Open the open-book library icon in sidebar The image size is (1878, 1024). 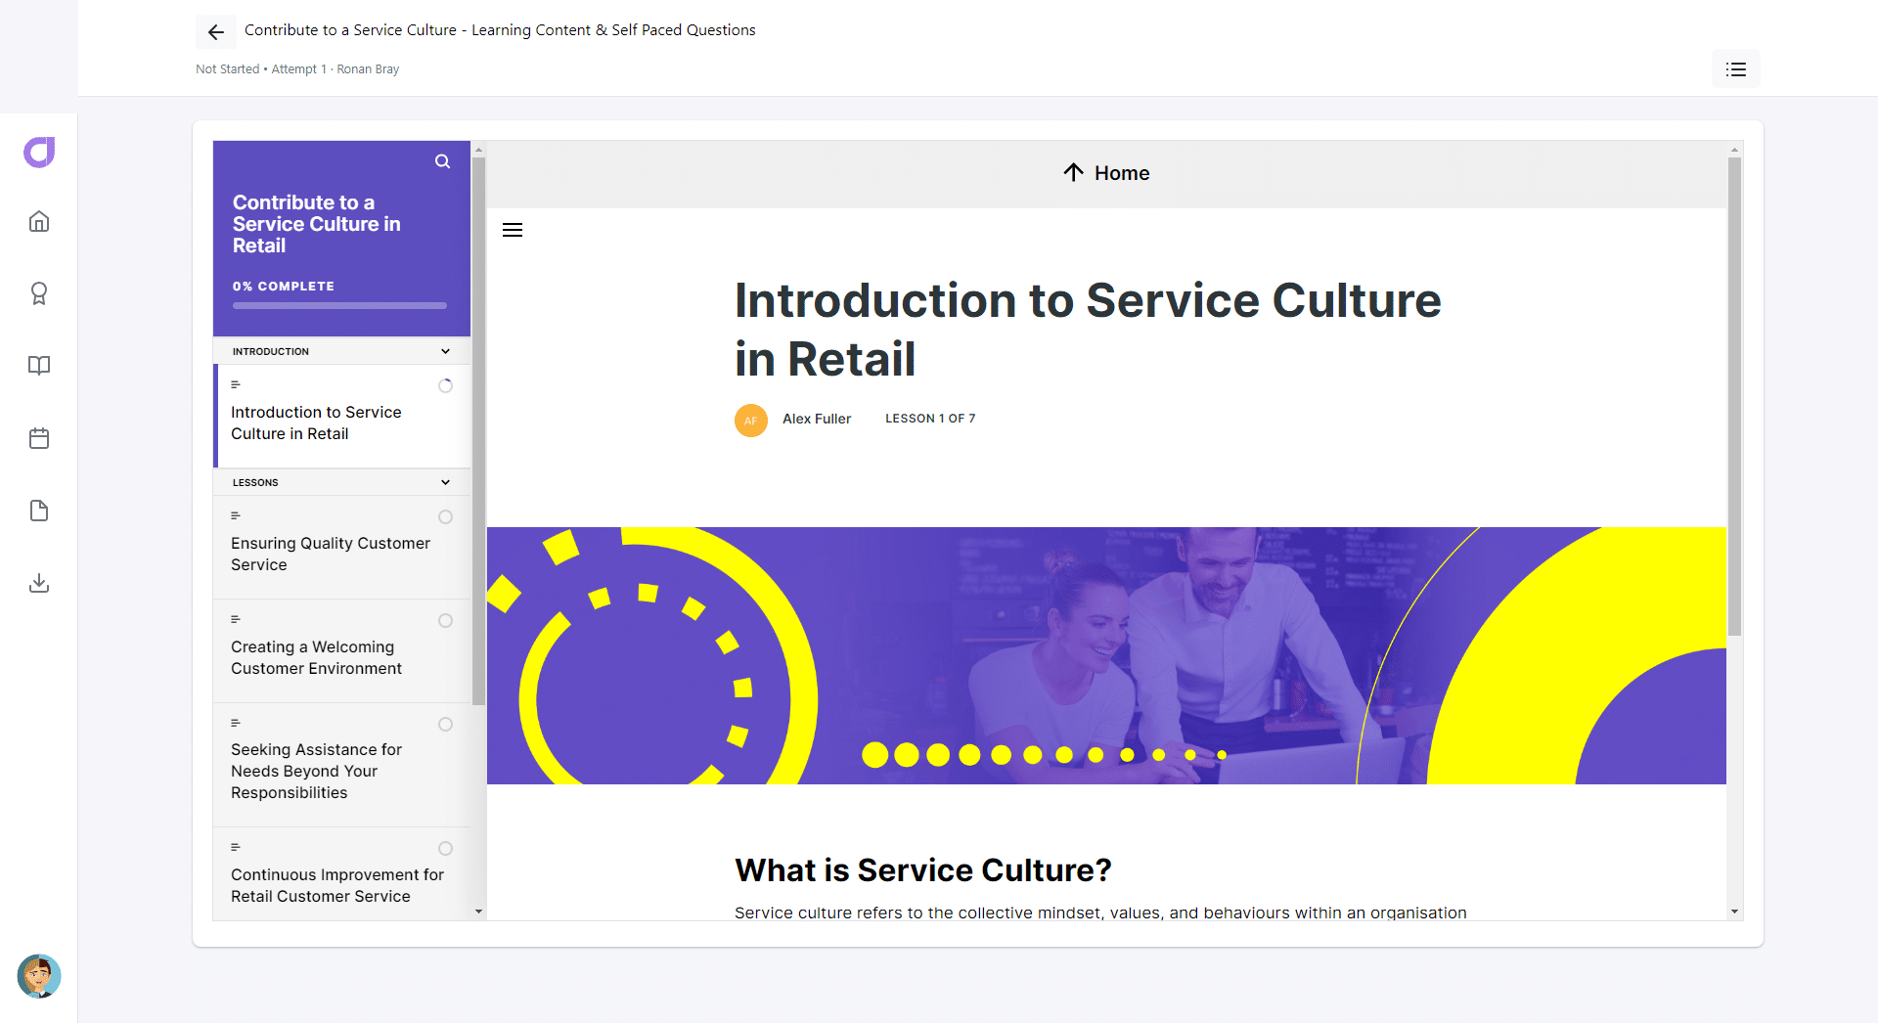tap(39, 366)
